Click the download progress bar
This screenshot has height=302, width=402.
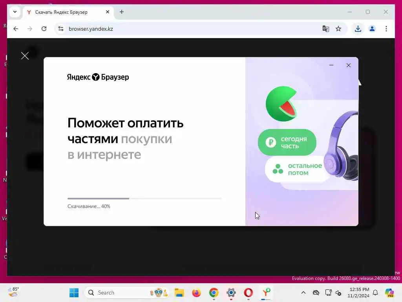[x=144, y=199]
